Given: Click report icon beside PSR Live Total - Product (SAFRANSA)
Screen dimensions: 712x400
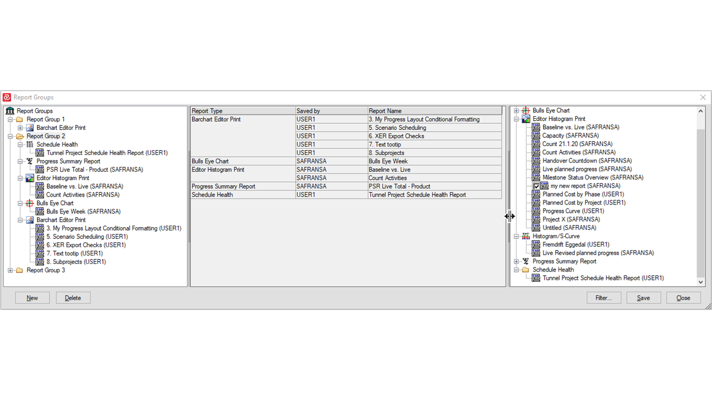Looking at the screenshot, I should pos(40,169).
